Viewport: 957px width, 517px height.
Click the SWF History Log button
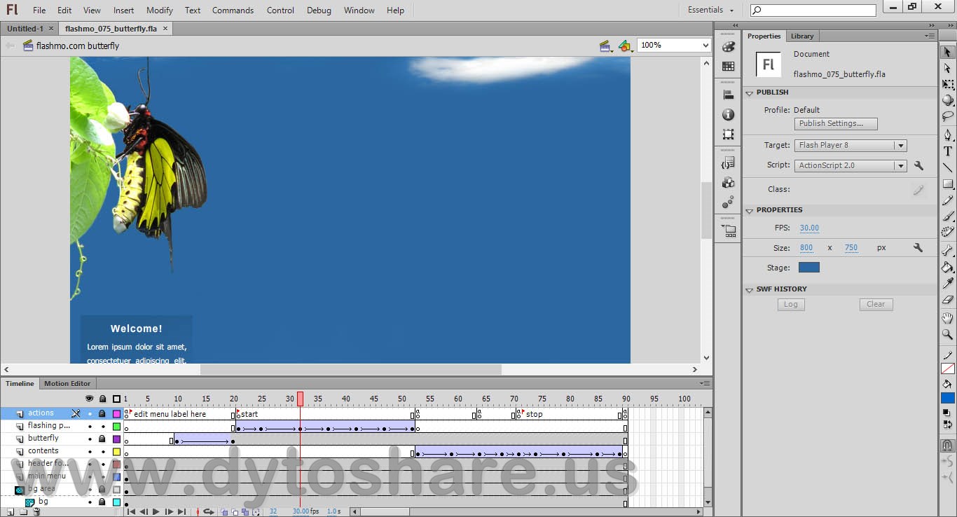pos(791,304)
